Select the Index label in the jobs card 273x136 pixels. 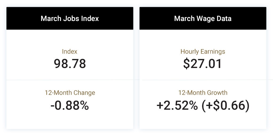pyautogui.click(x=70, y=52)
